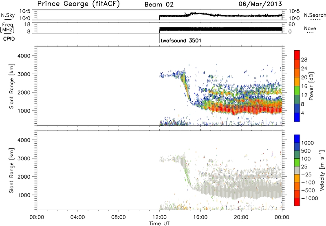The width and height of the screenshot is (326, 226).
Task: Click the -25 label on Velocity color bar
Action: click(x=306, y=174)
